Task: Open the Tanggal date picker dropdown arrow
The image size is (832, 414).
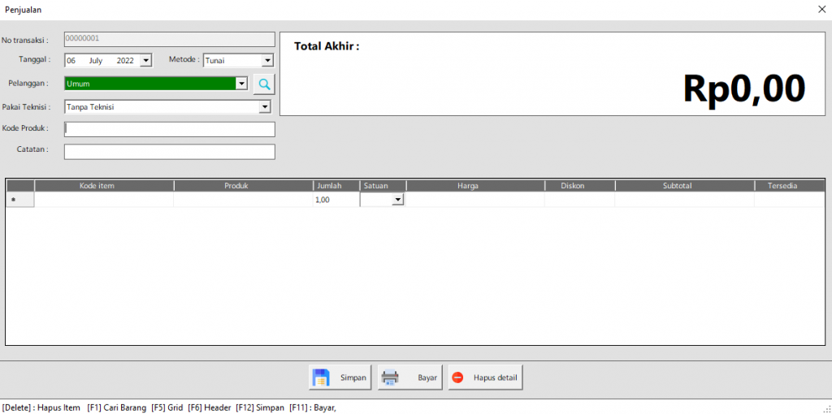Action: point(146,60)
